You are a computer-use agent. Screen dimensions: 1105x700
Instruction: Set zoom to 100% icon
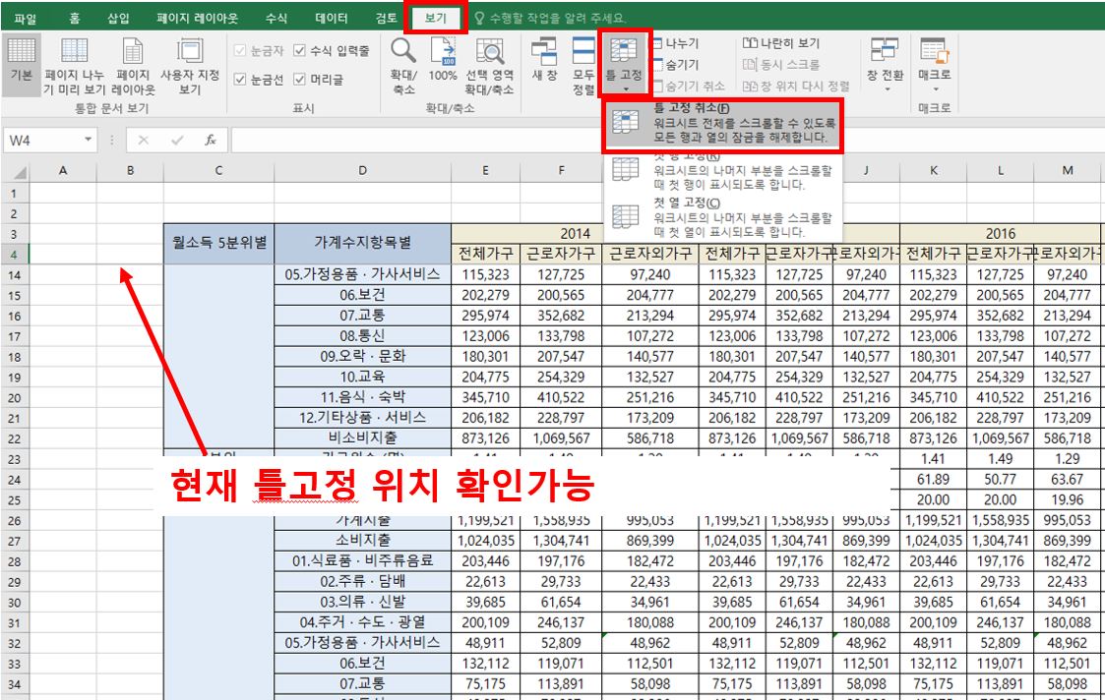(x=443, y=51)
